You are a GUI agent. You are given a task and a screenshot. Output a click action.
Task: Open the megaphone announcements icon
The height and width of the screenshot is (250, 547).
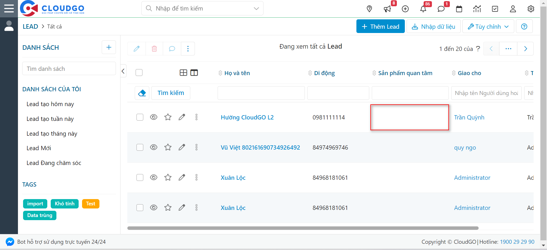click(x=387, y=9)
